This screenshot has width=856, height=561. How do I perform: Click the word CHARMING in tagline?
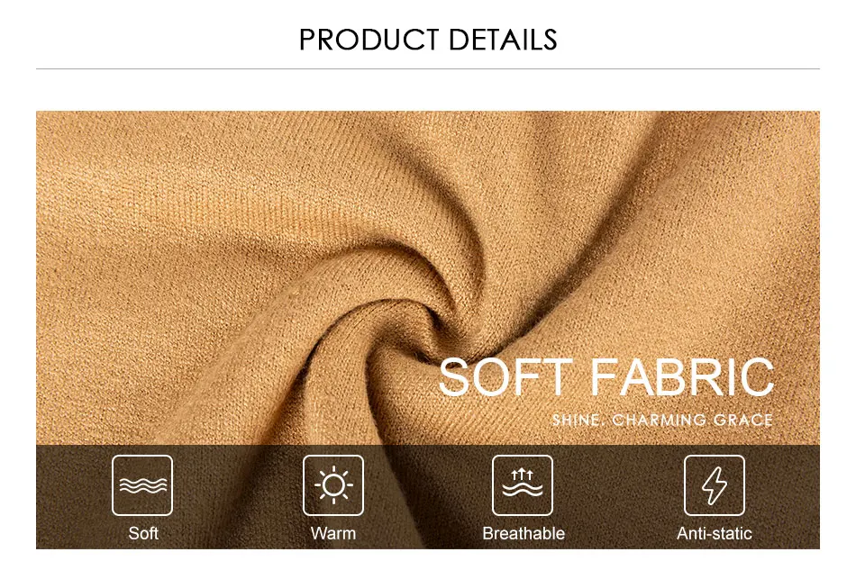(659, 421)
